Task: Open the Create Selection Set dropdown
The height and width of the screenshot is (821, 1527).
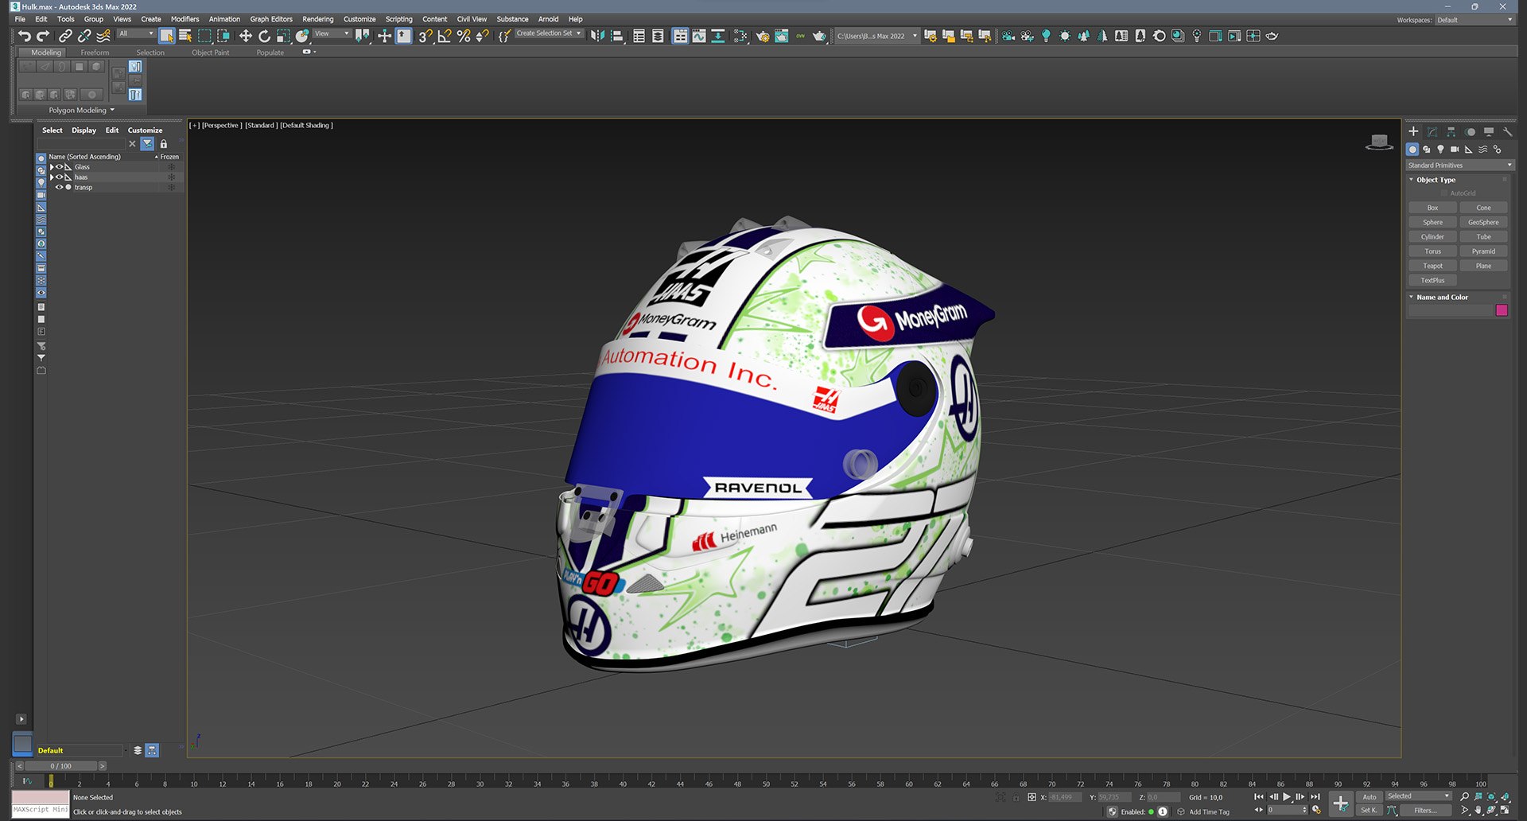Action: (x=549, y=33)
